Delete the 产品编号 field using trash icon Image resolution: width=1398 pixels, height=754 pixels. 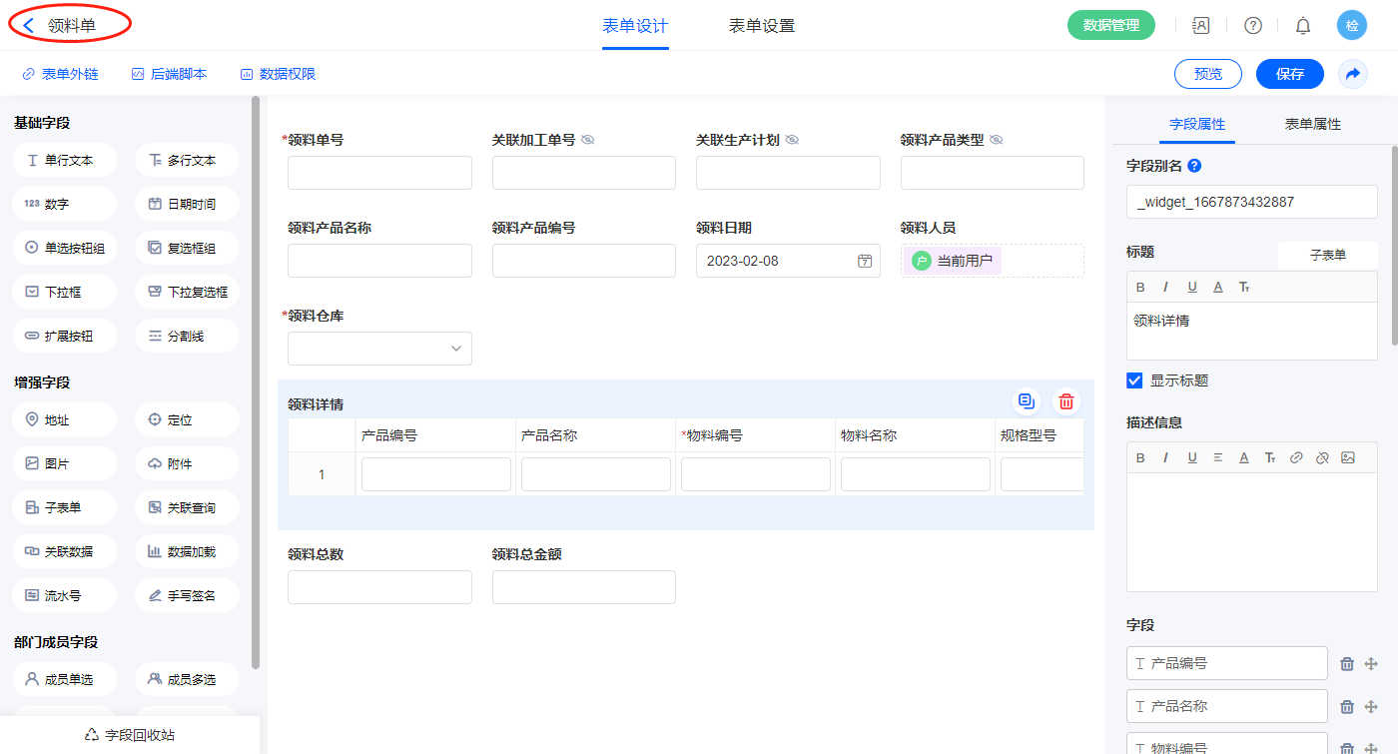(x=1346, y=664)
